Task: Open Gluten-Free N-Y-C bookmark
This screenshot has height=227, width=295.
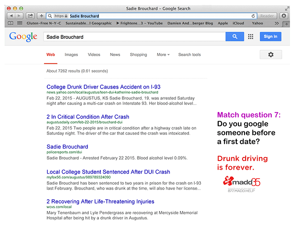Action: 44,23
